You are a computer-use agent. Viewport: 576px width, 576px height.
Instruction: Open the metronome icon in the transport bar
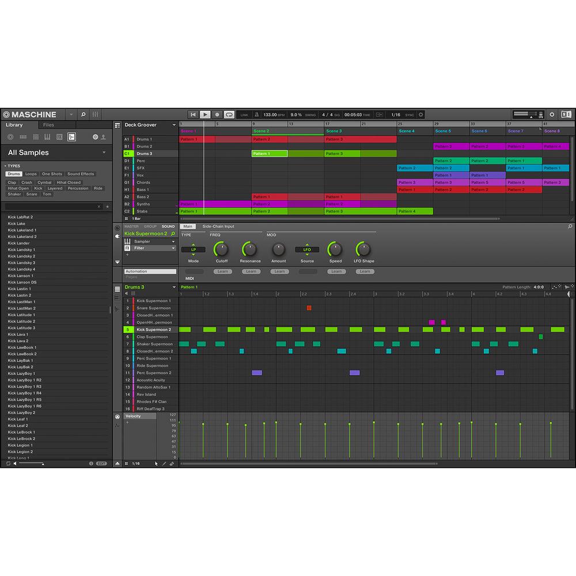(x=256, y=115)
